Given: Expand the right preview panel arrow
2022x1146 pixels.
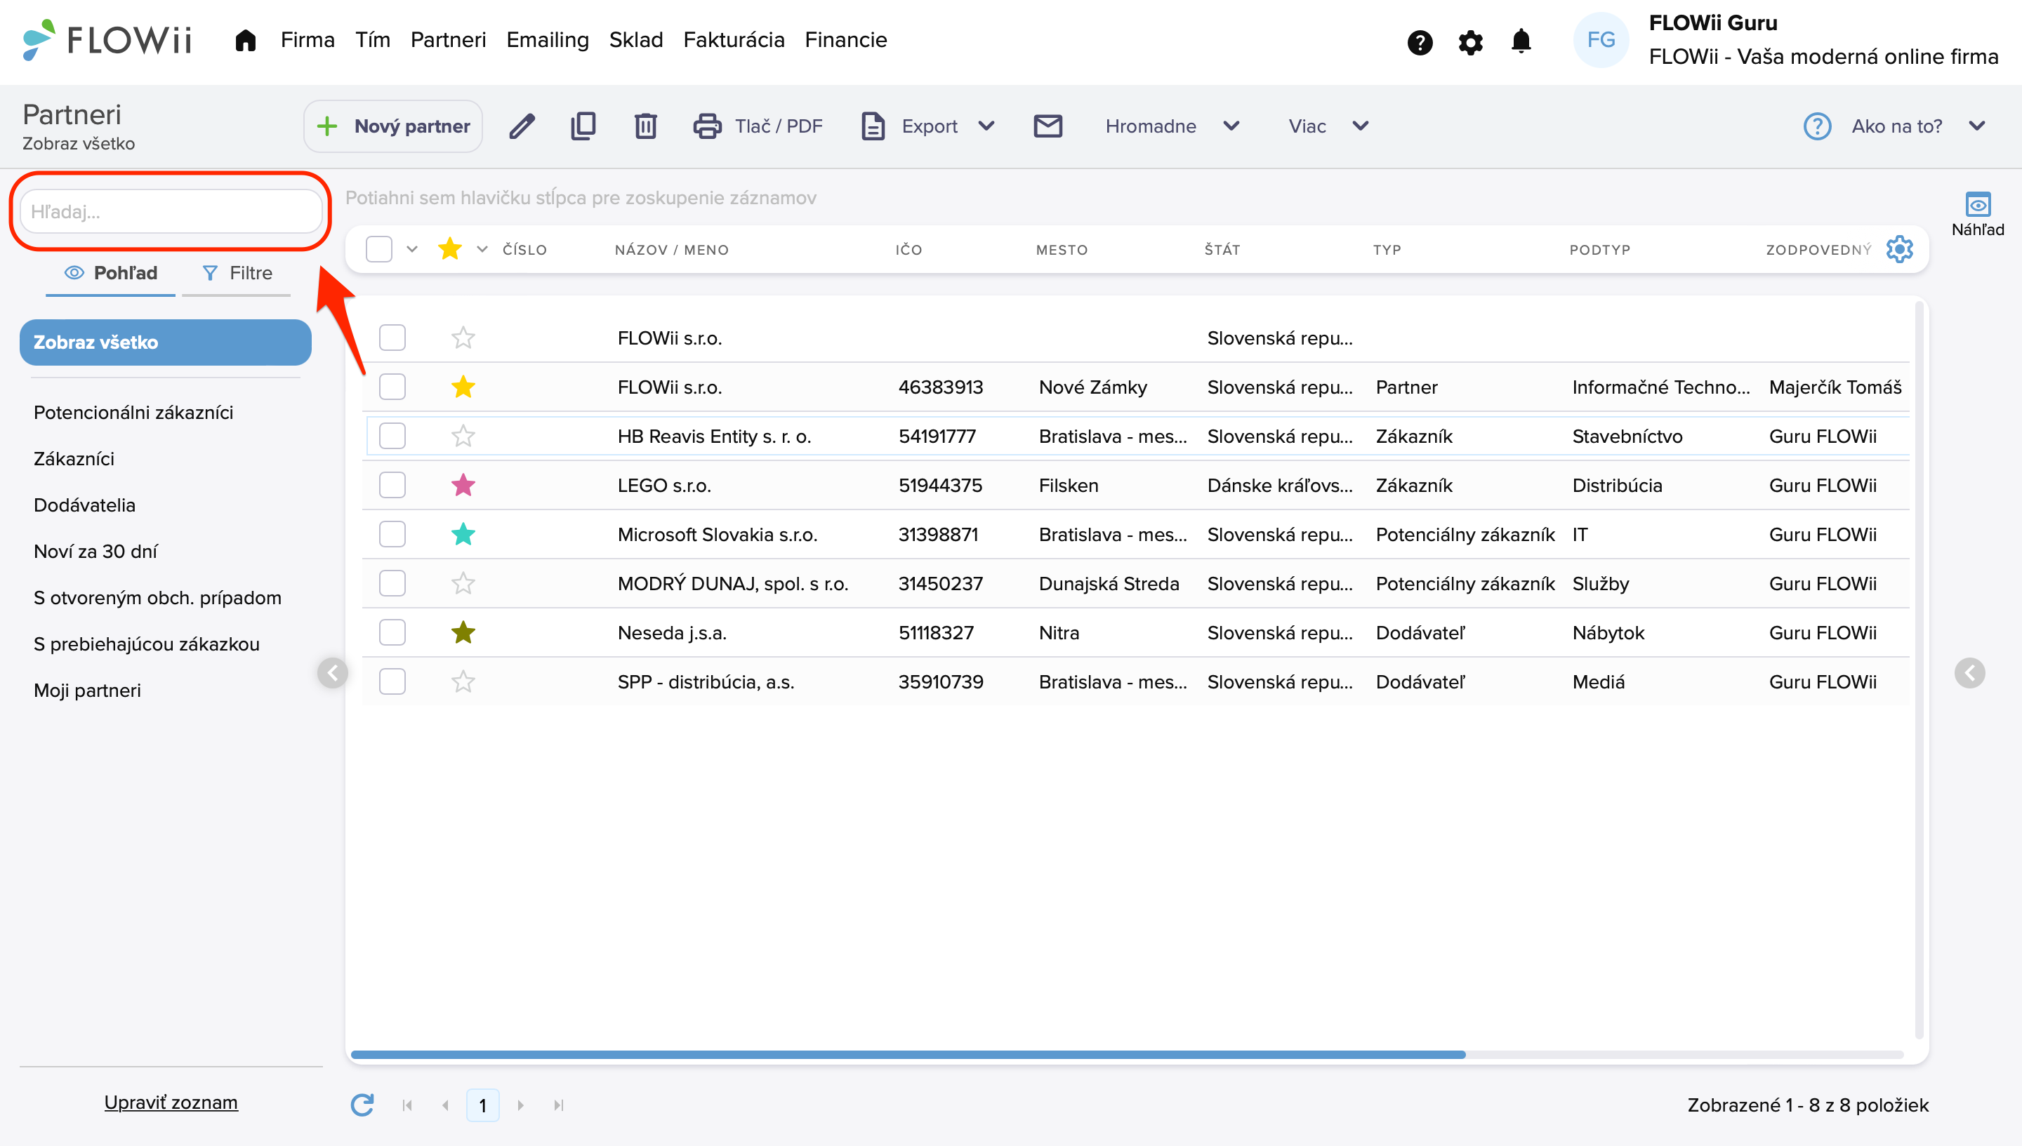Looking at the screenshot, I should point(1969,673).
